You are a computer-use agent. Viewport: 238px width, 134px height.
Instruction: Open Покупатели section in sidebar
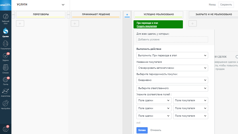[x=6, y=45]
